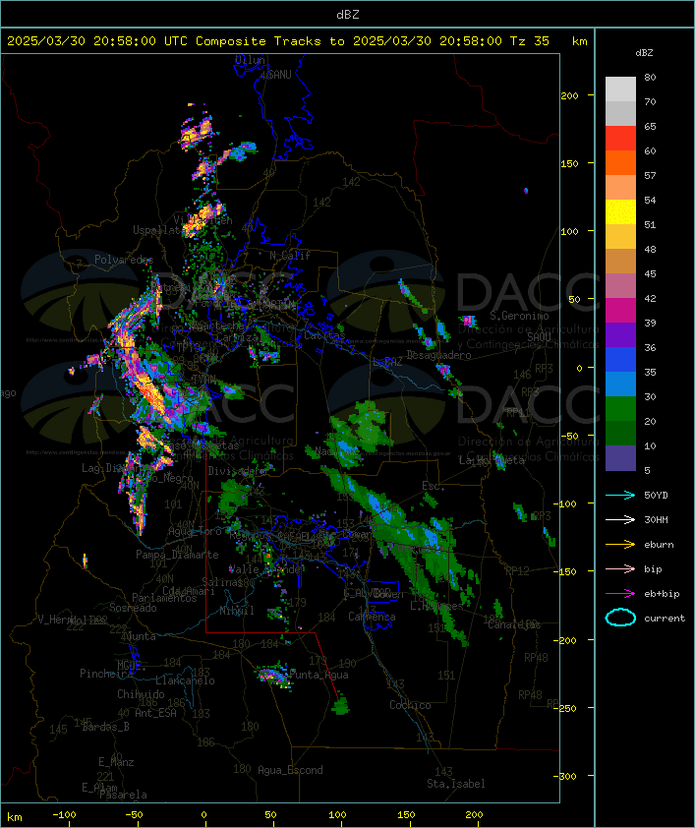Click the 'Pampa_Diamante' place label
Screen dimensions: 695x828
[x=177, y=555]
